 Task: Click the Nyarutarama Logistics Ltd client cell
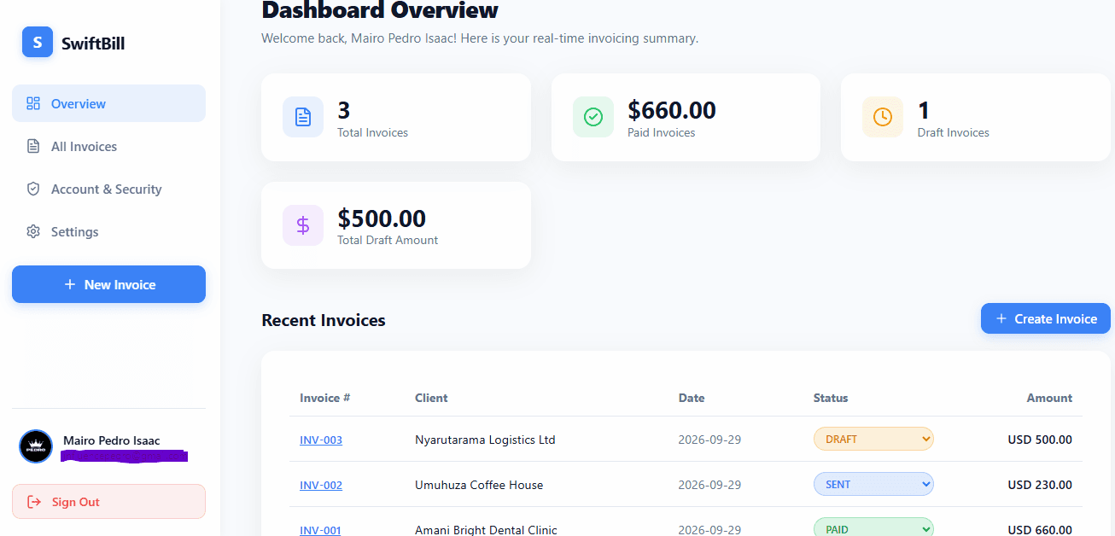click(485, 440)
